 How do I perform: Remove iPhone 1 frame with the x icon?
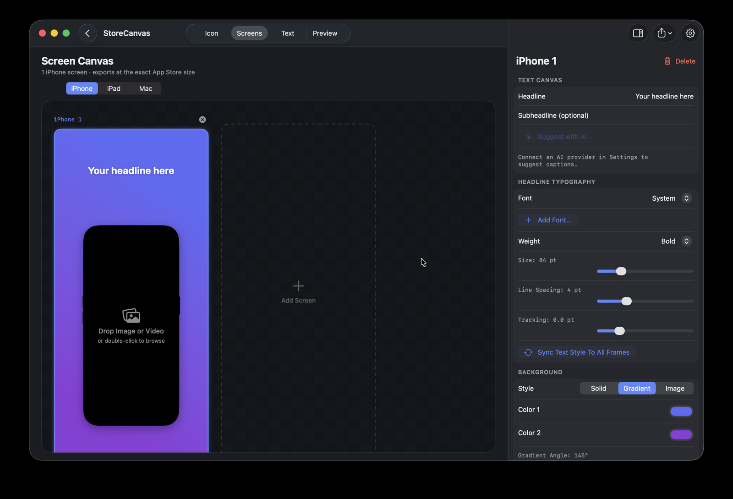(202, 120)
